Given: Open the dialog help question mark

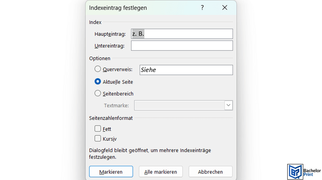Looking at the screenshot, I should 202,7.
